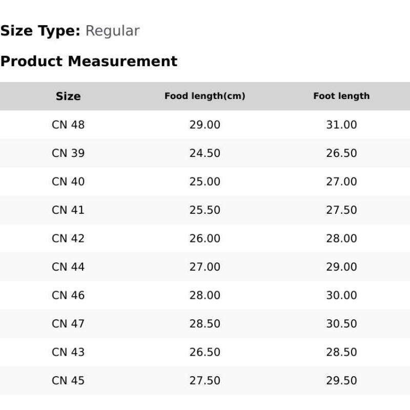
Task: Click the CN 44 row label
Action: pos(68,267)
